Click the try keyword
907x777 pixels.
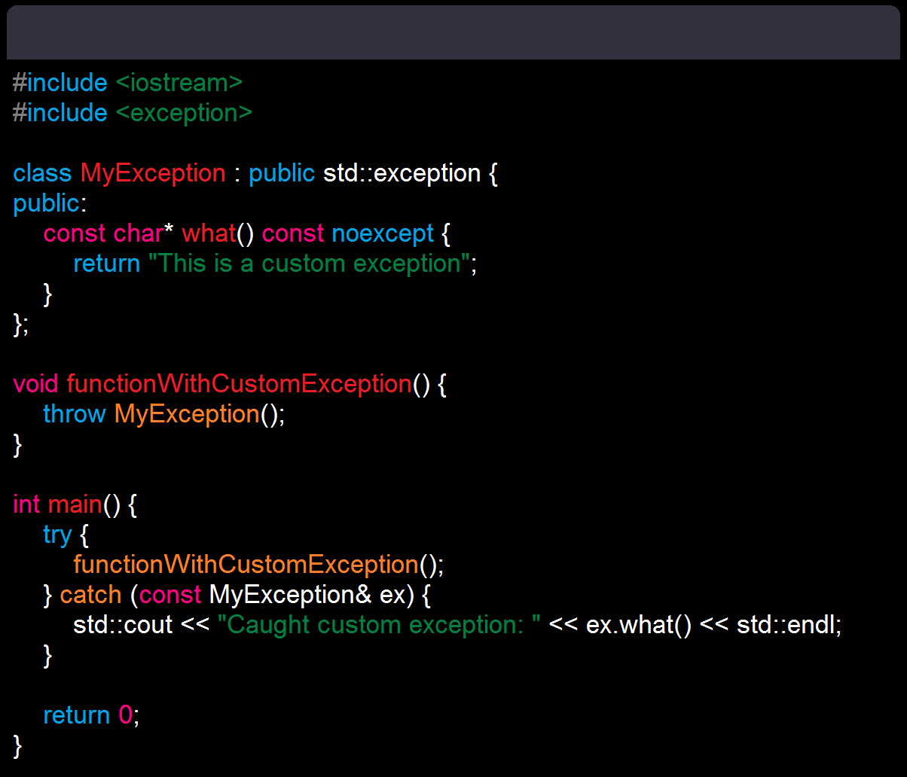click(x=57, y=535)
